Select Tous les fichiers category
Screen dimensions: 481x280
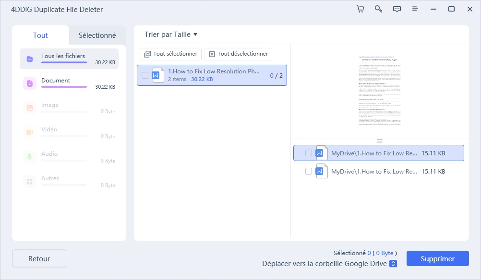69,58
